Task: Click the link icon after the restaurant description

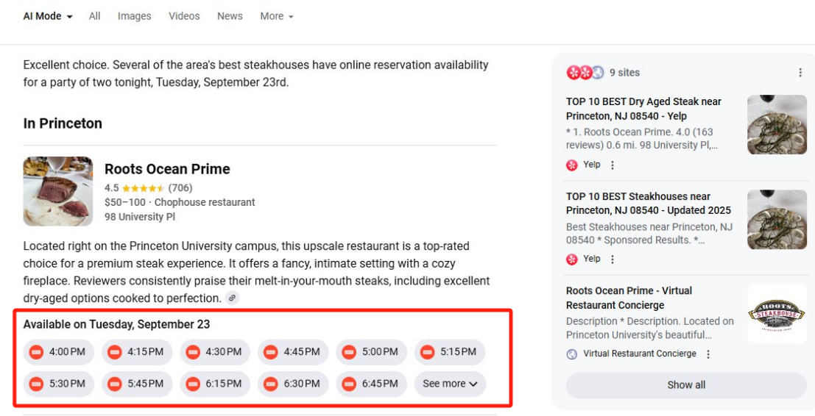Action: pos(233,298)
